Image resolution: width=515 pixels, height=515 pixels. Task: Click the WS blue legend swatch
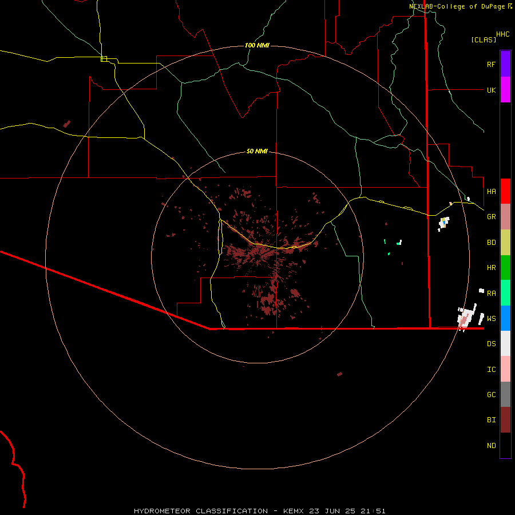tap(505, 318)
